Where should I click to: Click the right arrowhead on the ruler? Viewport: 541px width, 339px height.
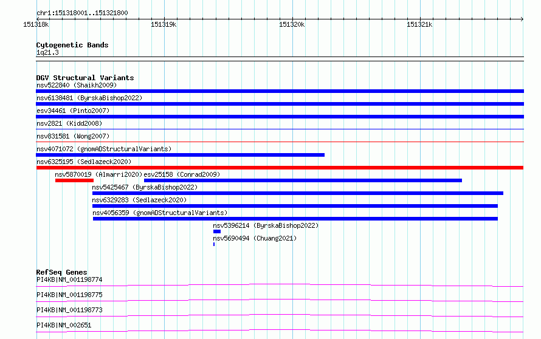point(522,19)
